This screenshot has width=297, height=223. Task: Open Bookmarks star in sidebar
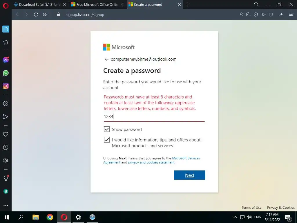6,42
